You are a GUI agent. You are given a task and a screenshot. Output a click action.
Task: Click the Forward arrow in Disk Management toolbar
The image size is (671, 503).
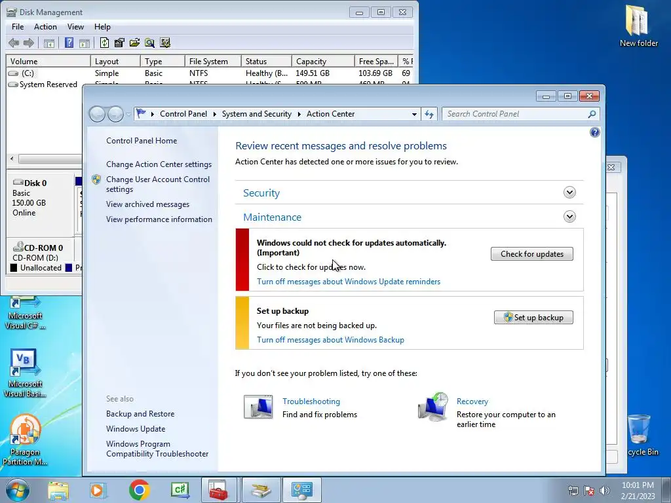(29, 43)
